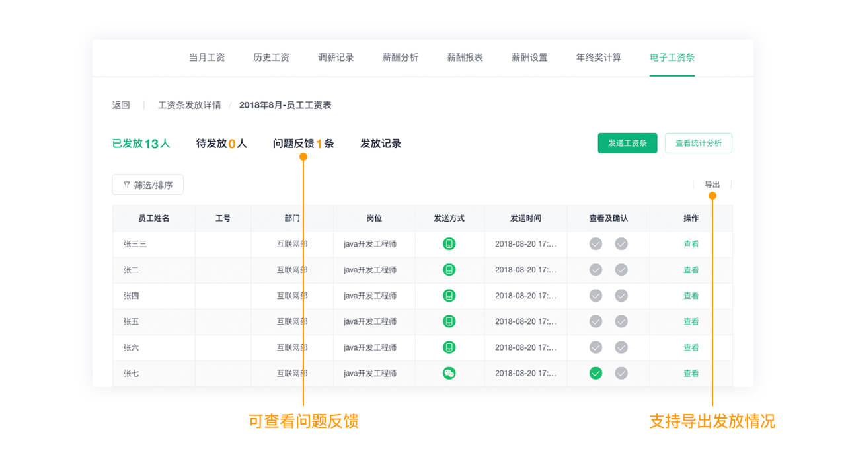Click the 查看统计分析 button
This screenshot has width=846, height=455.
[x=699, y=143]
